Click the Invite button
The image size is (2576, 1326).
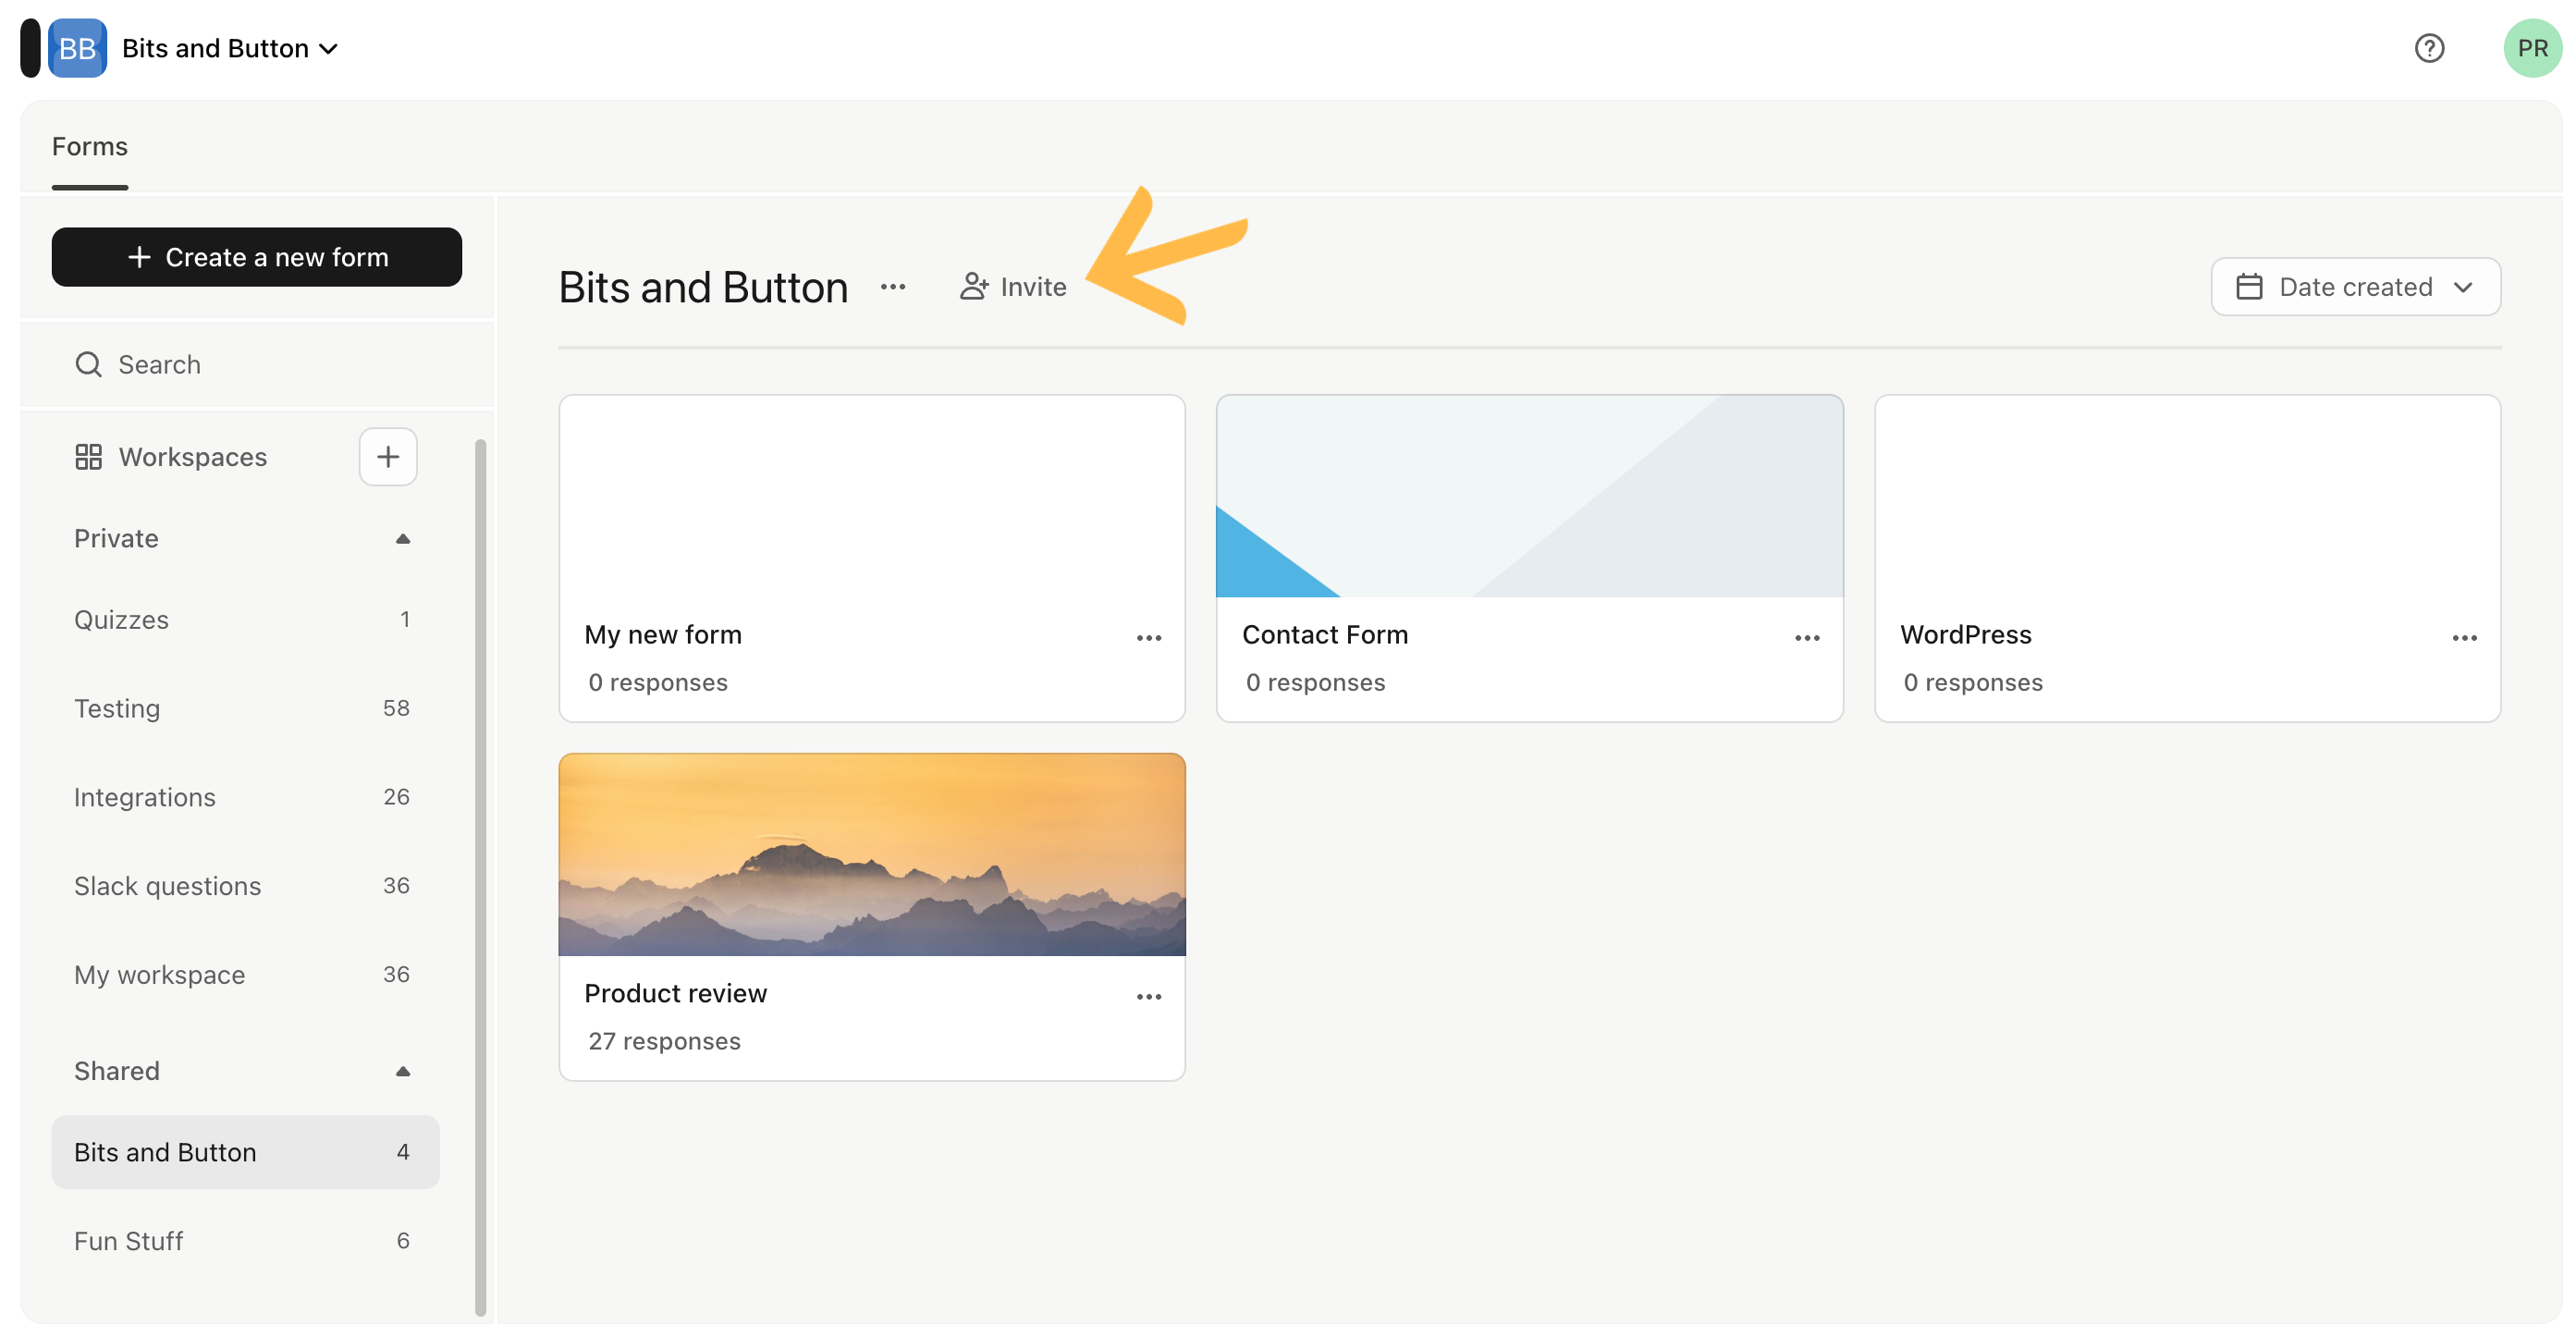(x=1013, y=287)
